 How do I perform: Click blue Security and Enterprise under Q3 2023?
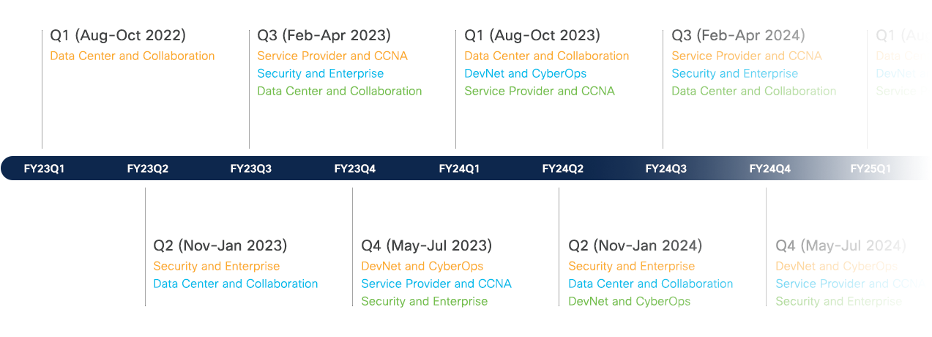(321, 73)
